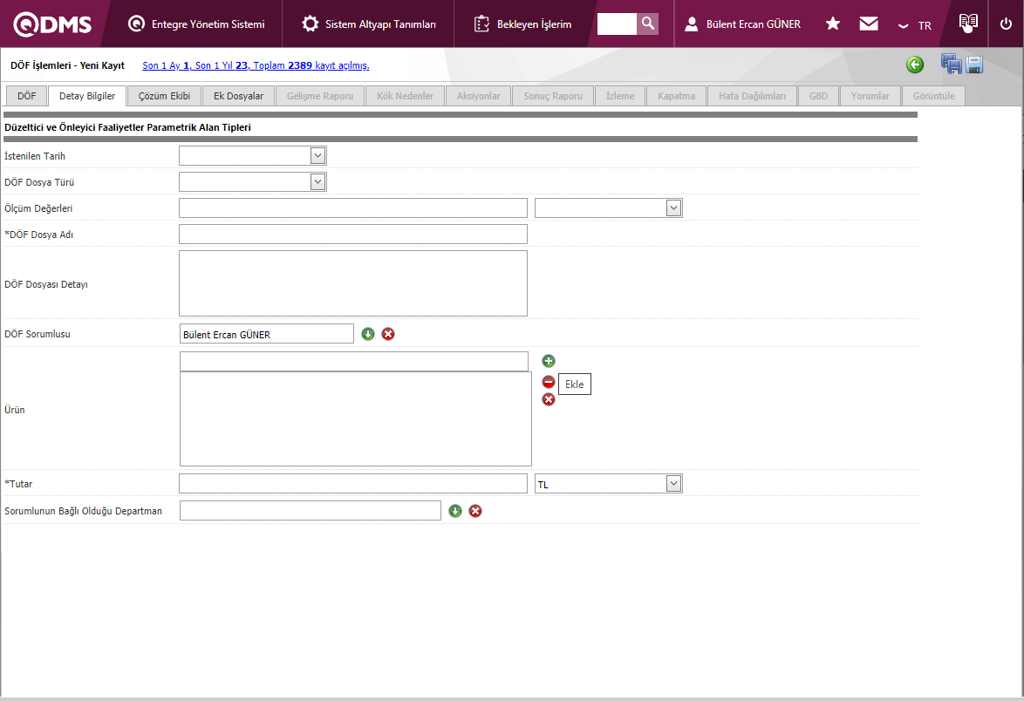Open favorites with the star icon

pyautogui.click(x=833, y=24)
